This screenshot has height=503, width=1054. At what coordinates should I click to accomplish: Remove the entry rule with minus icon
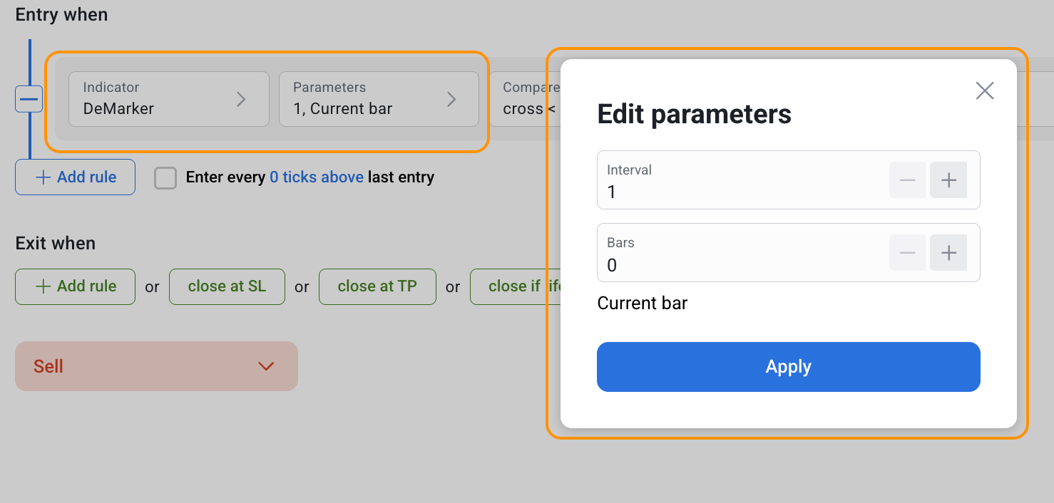click(29, 99)
